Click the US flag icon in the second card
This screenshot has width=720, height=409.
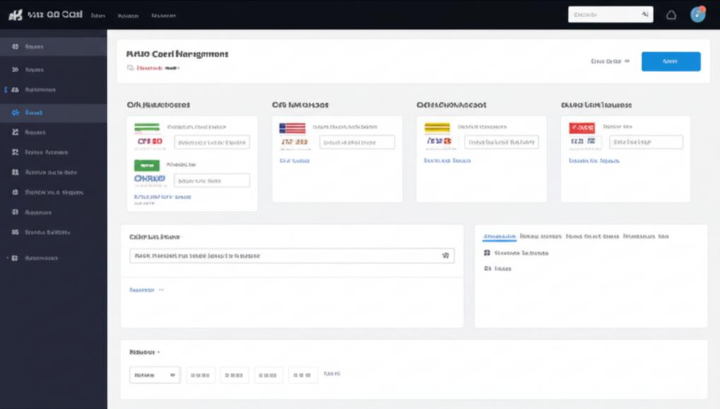click(293, 128)
